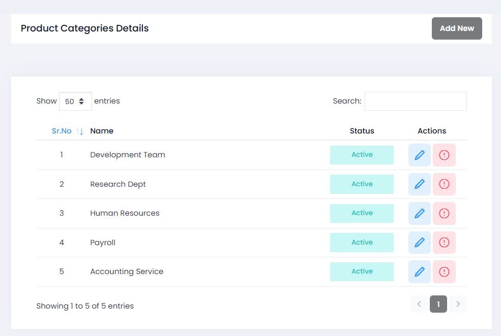Edit the Payroll category entry

(x=419, y=243)
